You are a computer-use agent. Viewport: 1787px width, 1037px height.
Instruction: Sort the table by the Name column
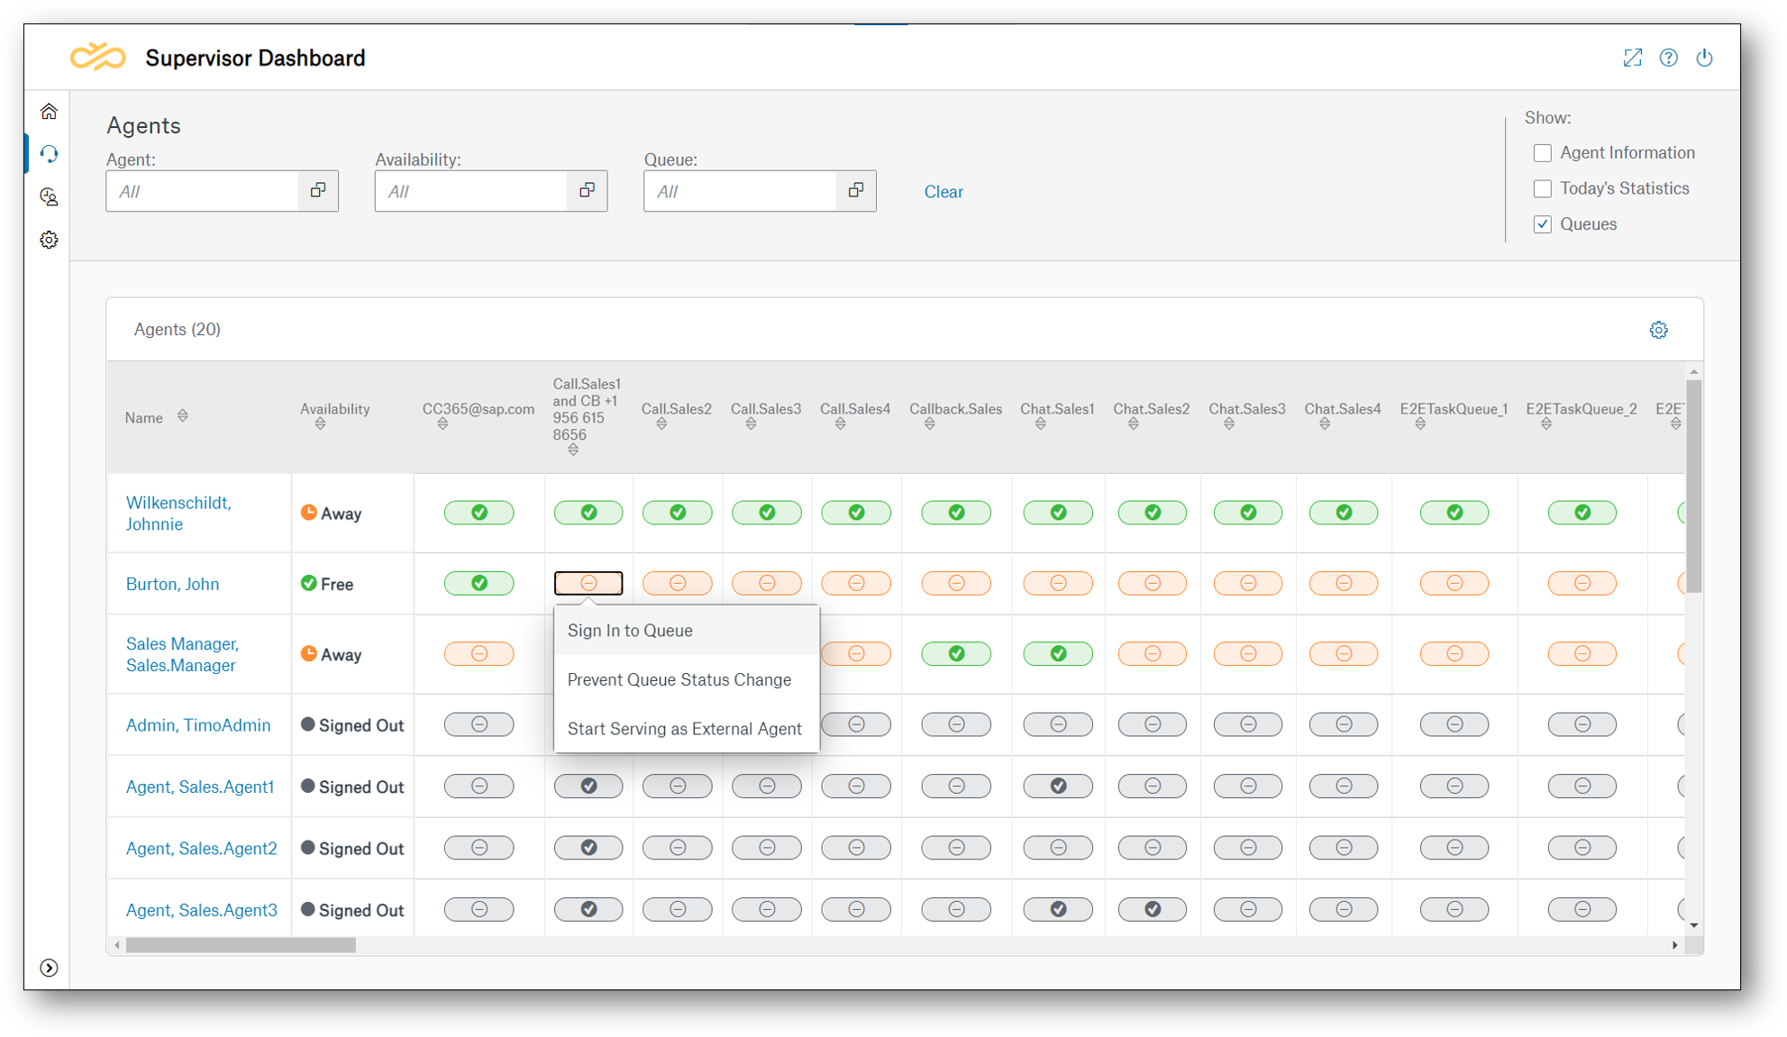pyautogui.click(x=182, y=416)
